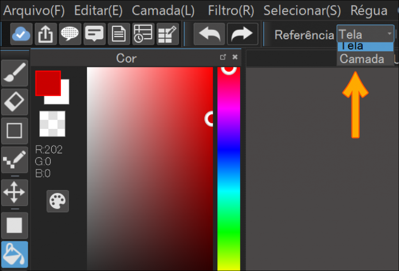Open the Selecionar(S) menu

pos(302,10)
